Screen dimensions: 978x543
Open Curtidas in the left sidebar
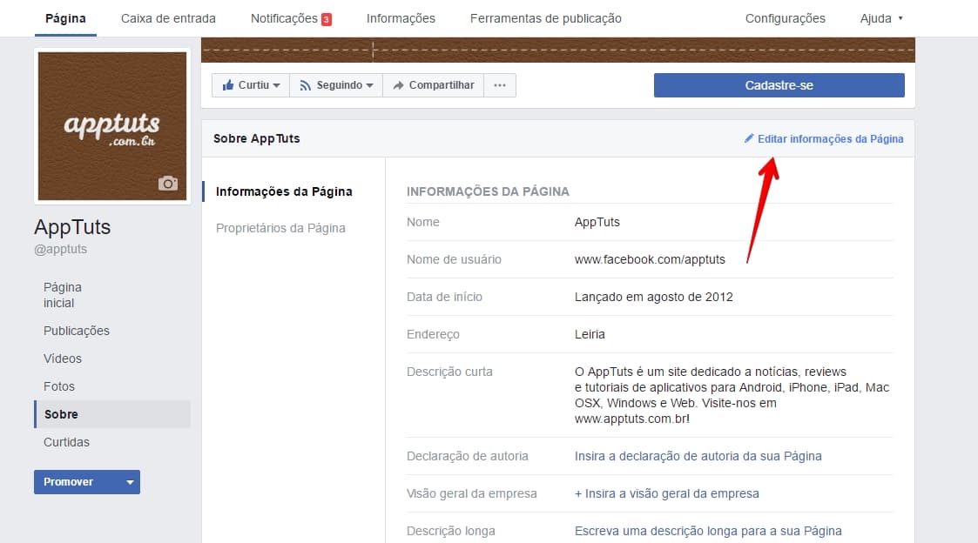[x=66, y=442]
